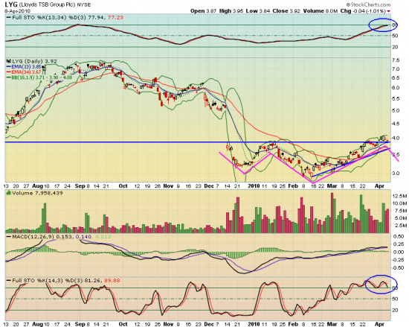Click the 20 label of the top stochastic panel
This screenshot has width=409, height=327.
395,47
